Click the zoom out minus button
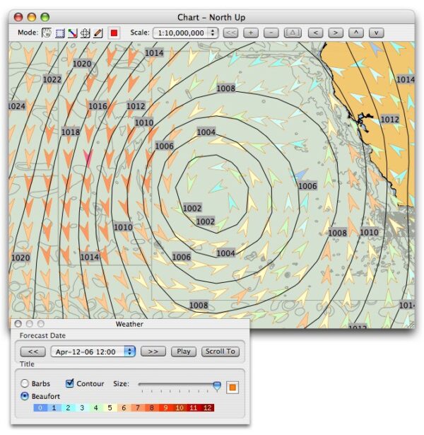 [271, 33]
